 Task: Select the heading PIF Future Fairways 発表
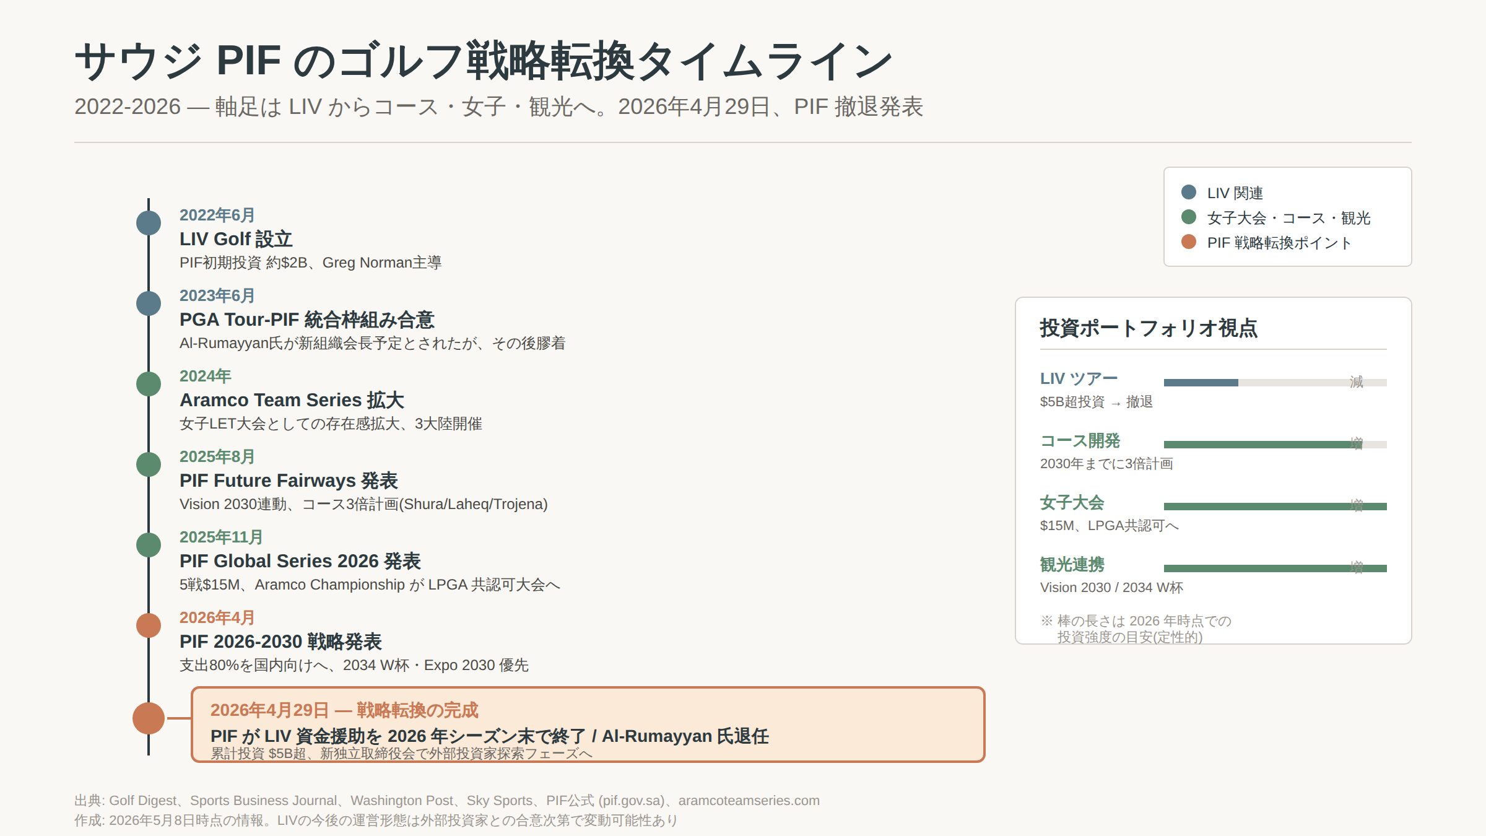(289, 481)
